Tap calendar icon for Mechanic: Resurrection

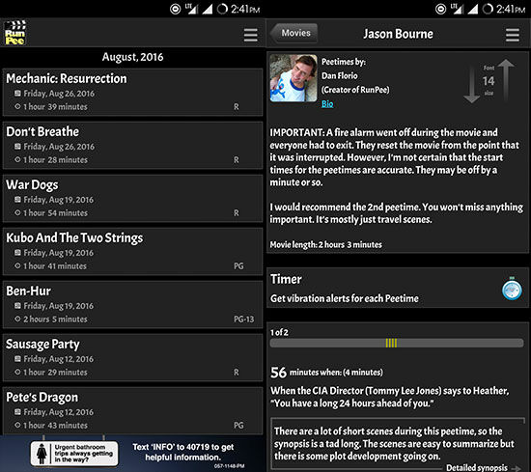17,94
